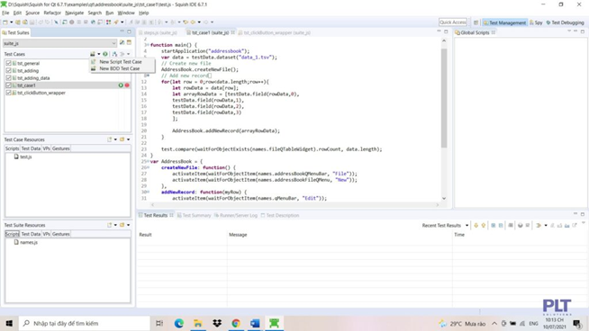Open Global Scripts view menu chevron
Viewport: 589px width, 331px height.
pyautogui.click(x=569, y=31)
